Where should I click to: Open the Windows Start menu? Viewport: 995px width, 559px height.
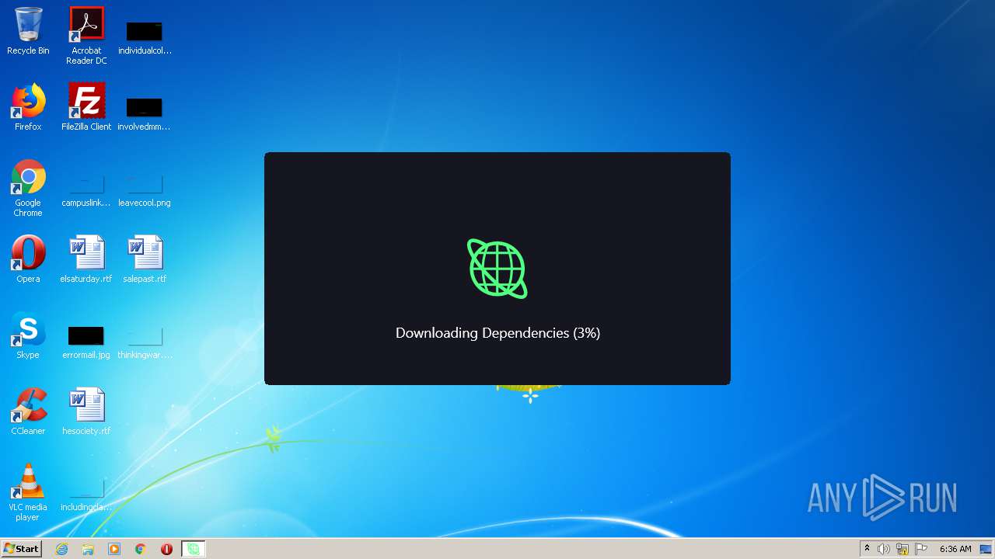coord(21,549)
